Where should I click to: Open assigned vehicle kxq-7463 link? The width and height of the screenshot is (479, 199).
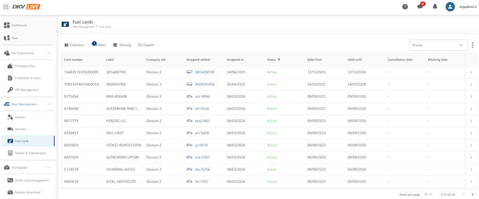(x=202, y=121)
